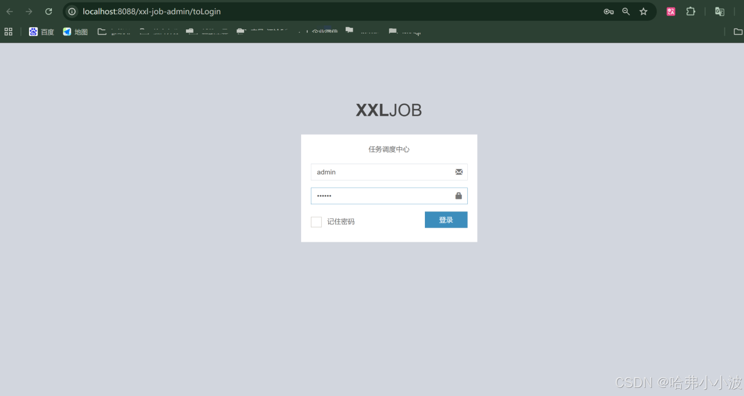Open the all-bookmarks folder at far right

point(738,31)
